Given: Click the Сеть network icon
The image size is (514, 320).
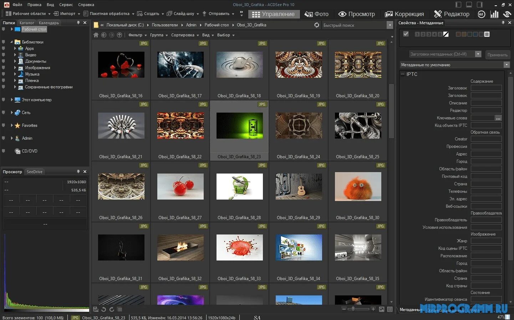Looking at the screenshot, I should [x=17, y=113].
